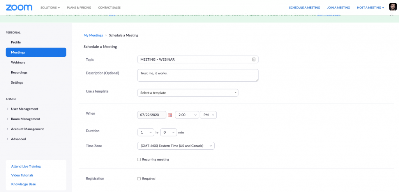Expand User Management in sidebar

(x=25, y=109)
